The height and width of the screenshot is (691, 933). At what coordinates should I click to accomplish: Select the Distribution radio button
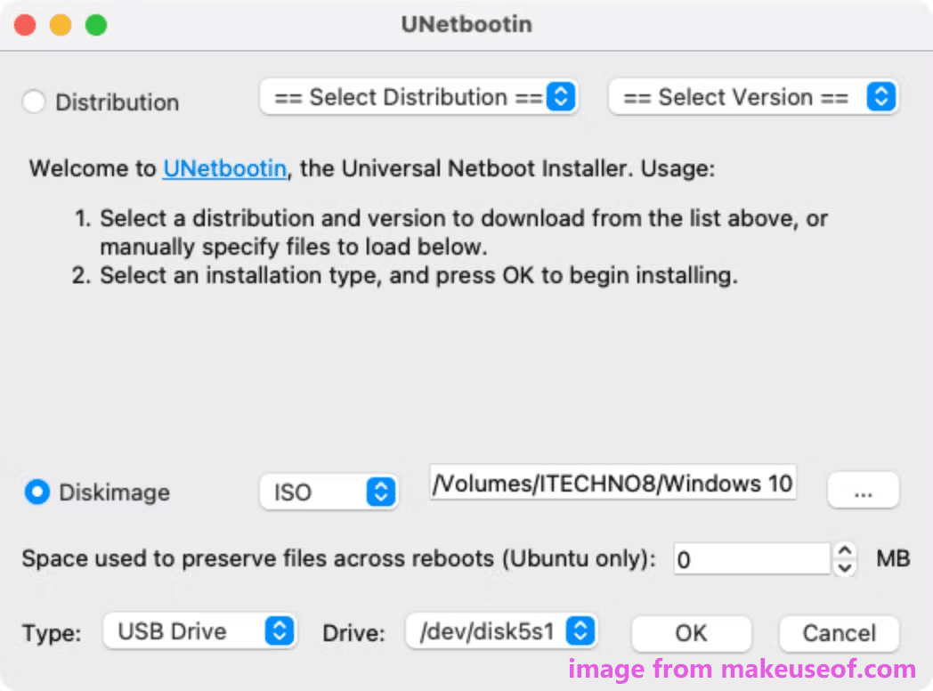[34, 102]
